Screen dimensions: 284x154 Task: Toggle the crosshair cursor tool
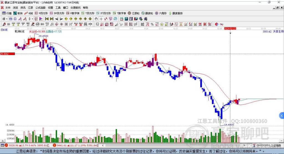pyautogui.click(x=101, y=19)
